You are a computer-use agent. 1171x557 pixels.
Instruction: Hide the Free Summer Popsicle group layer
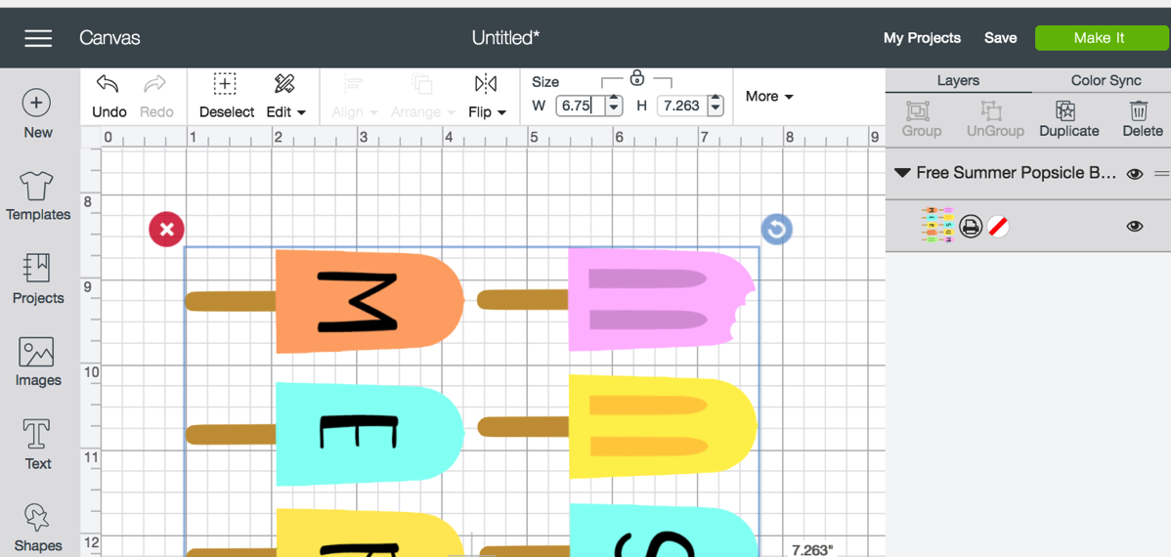coord(1135,174)
